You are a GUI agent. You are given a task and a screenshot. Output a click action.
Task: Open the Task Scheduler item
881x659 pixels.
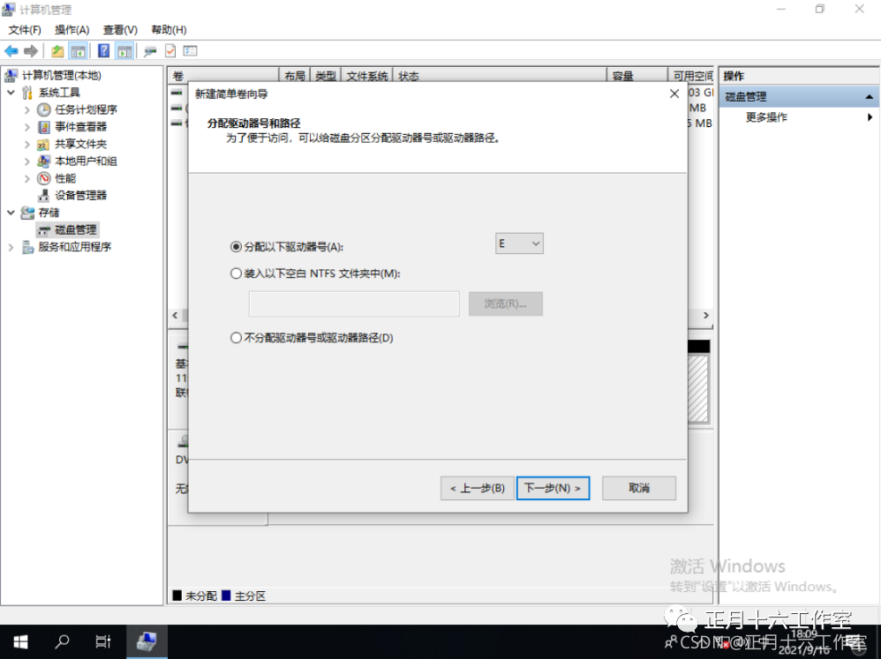42,109
